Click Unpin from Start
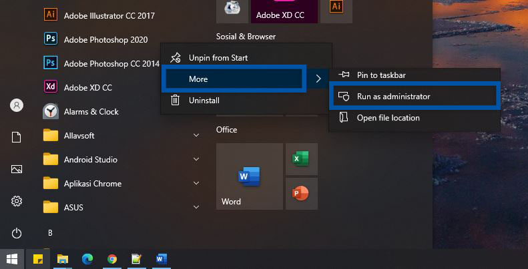 point(218,58)
